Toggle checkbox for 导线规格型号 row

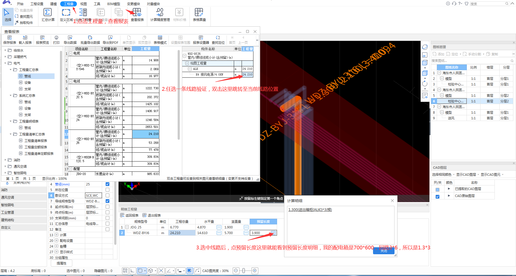107,201
